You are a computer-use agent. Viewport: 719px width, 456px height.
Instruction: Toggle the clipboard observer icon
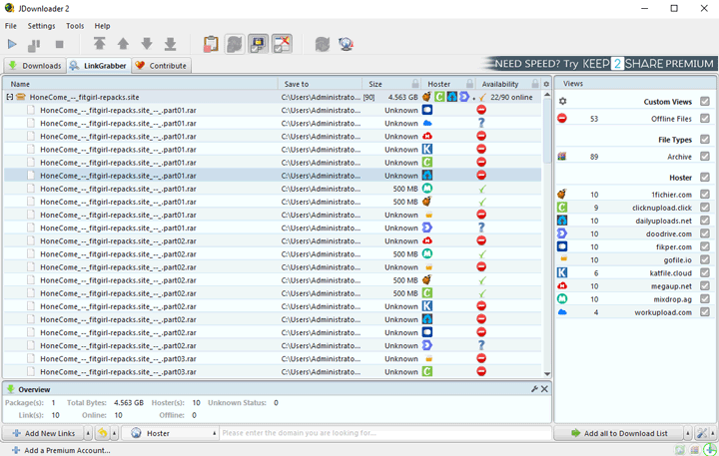coord(211,44)
